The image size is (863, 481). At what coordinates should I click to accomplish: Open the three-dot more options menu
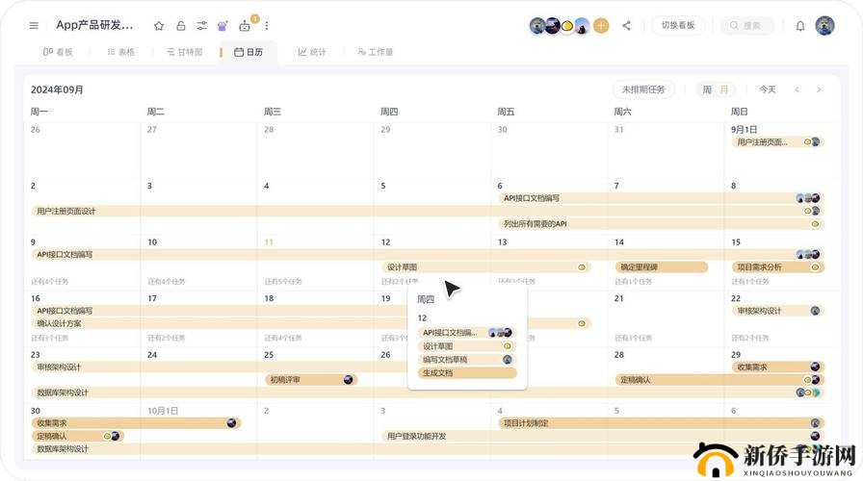click(267, 26)
